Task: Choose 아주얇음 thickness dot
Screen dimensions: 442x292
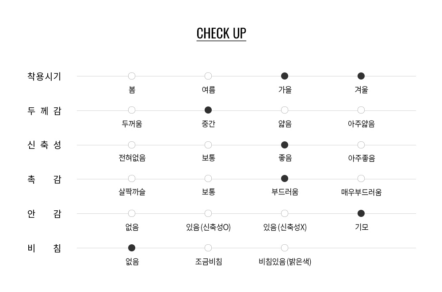Action: pos(361,110)
